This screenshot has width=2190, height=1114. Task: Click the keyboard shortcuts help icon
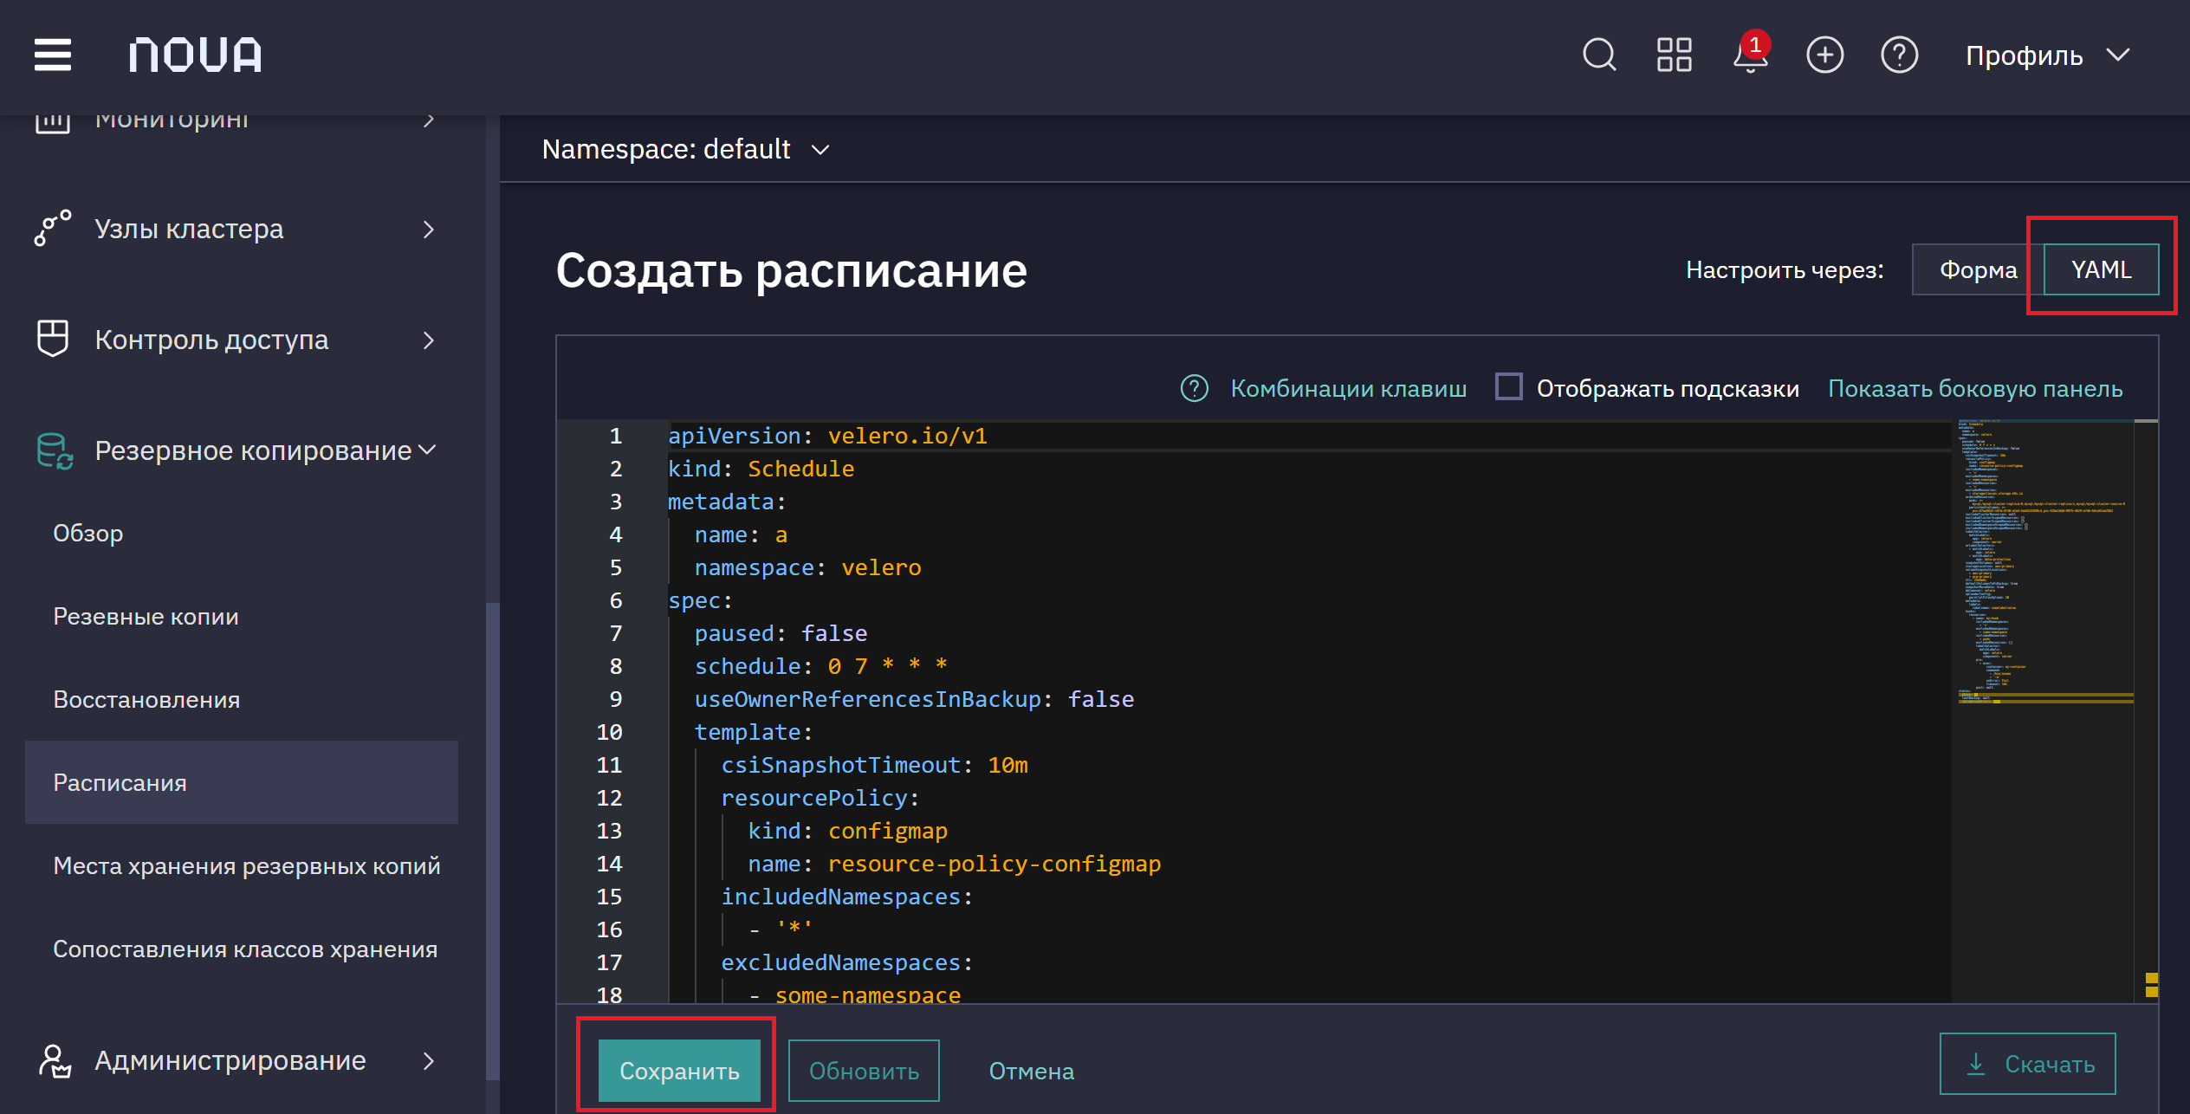pos(1195,388)
